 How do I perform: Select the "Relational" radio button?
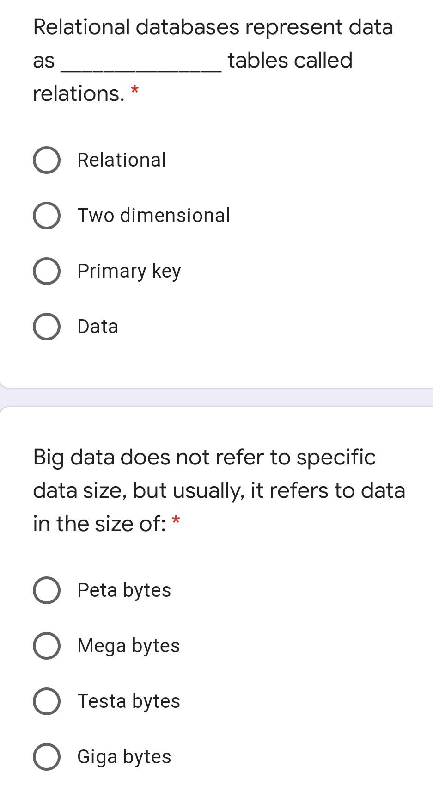(47, 160)
